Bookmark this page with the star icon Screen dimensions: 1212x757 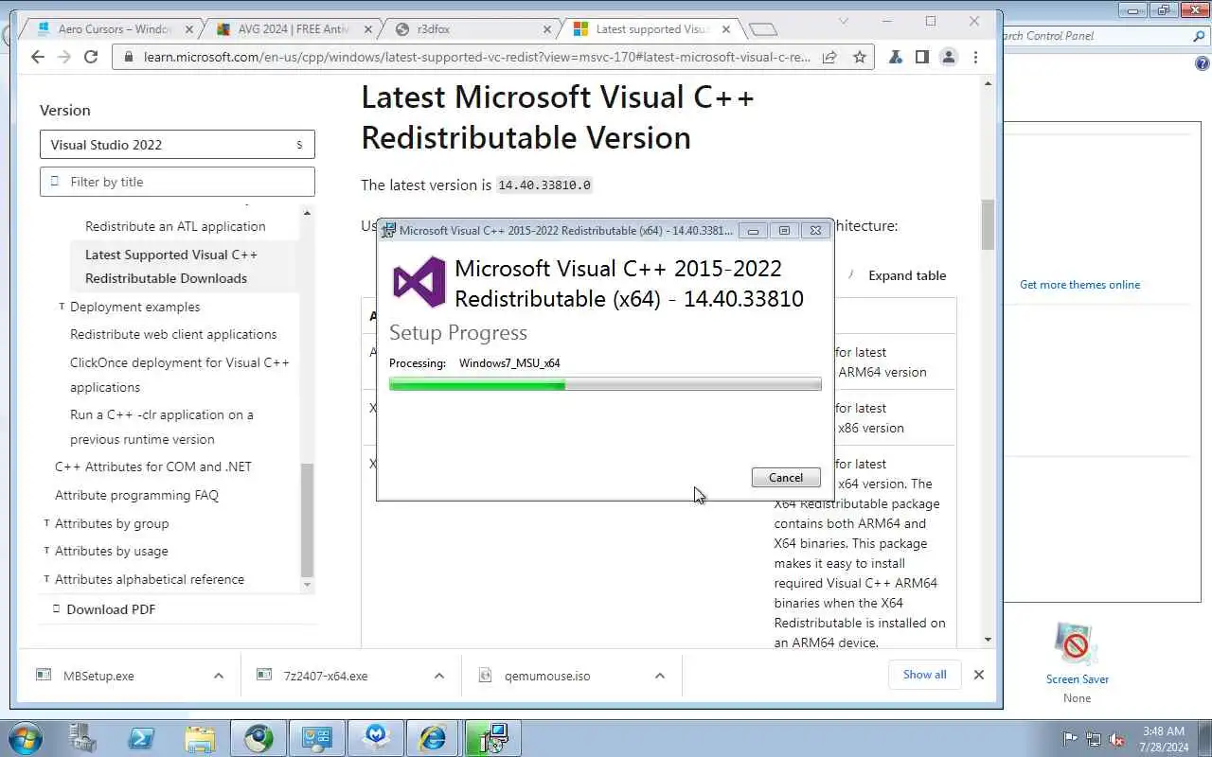point(859,57)
